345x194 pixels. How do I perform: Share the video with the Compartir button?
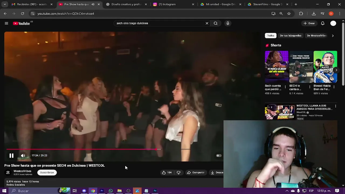tap(196, 172)
